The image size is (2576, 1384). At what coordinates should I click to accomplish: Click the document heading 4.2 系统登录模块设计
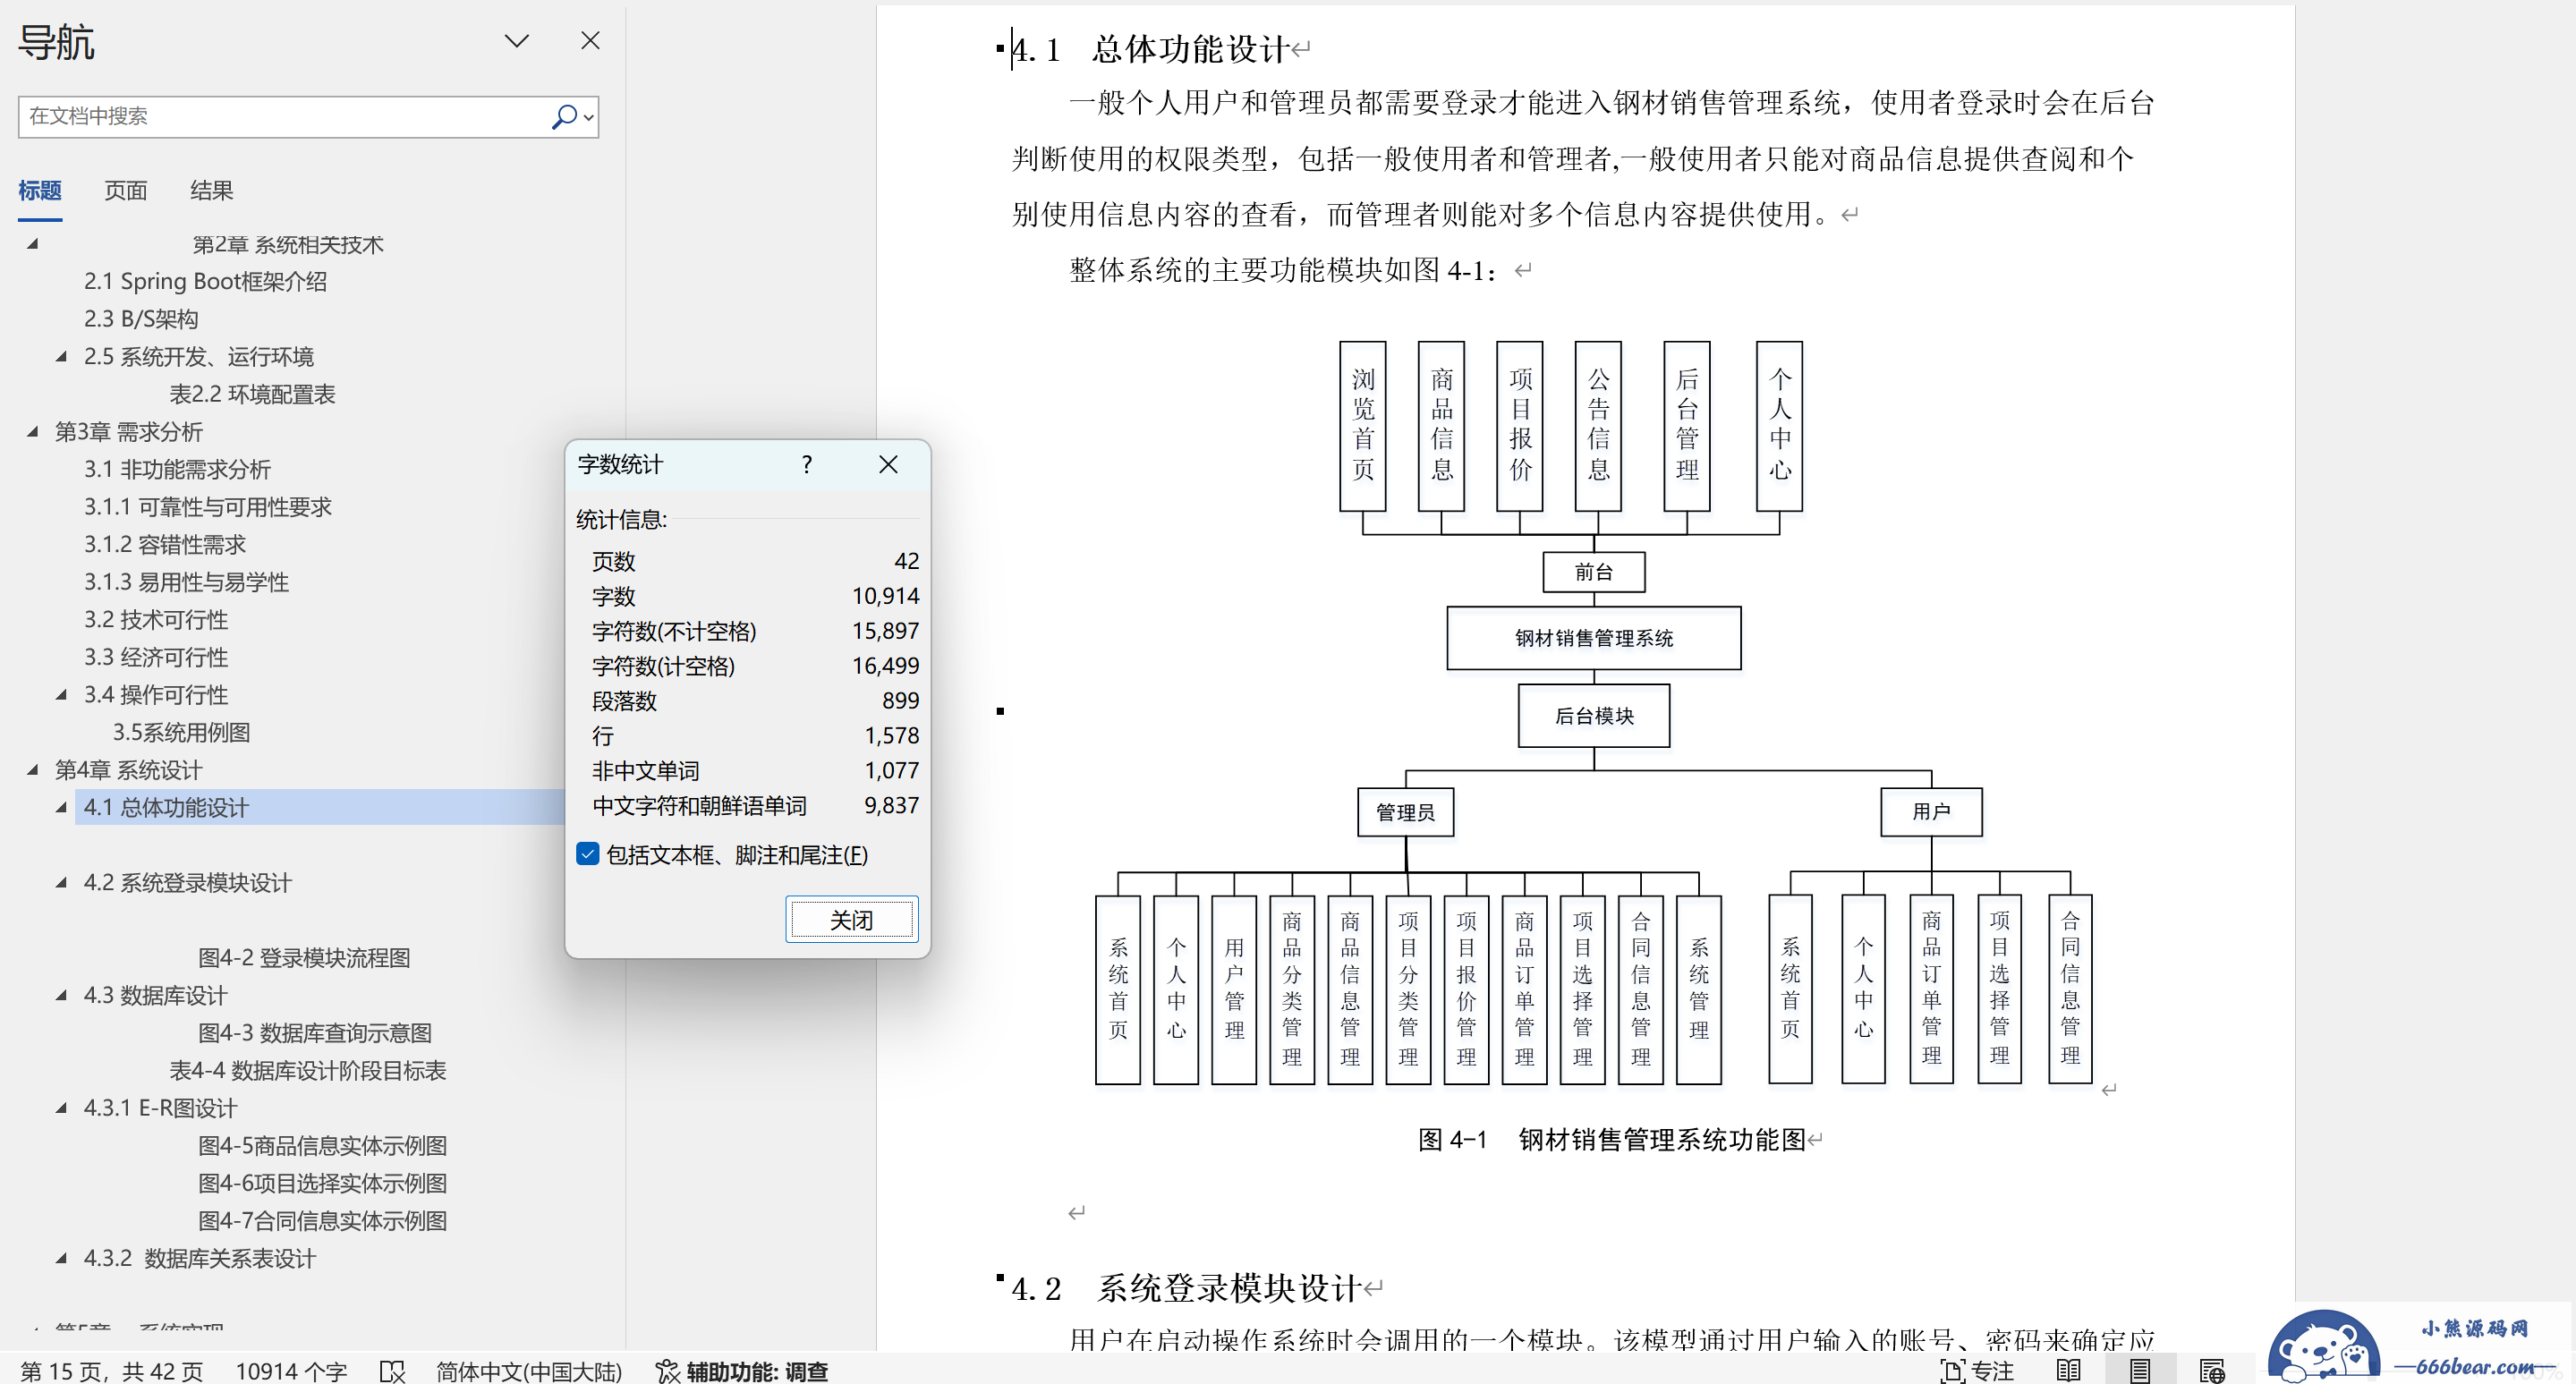click(x=1187, y=1288)
